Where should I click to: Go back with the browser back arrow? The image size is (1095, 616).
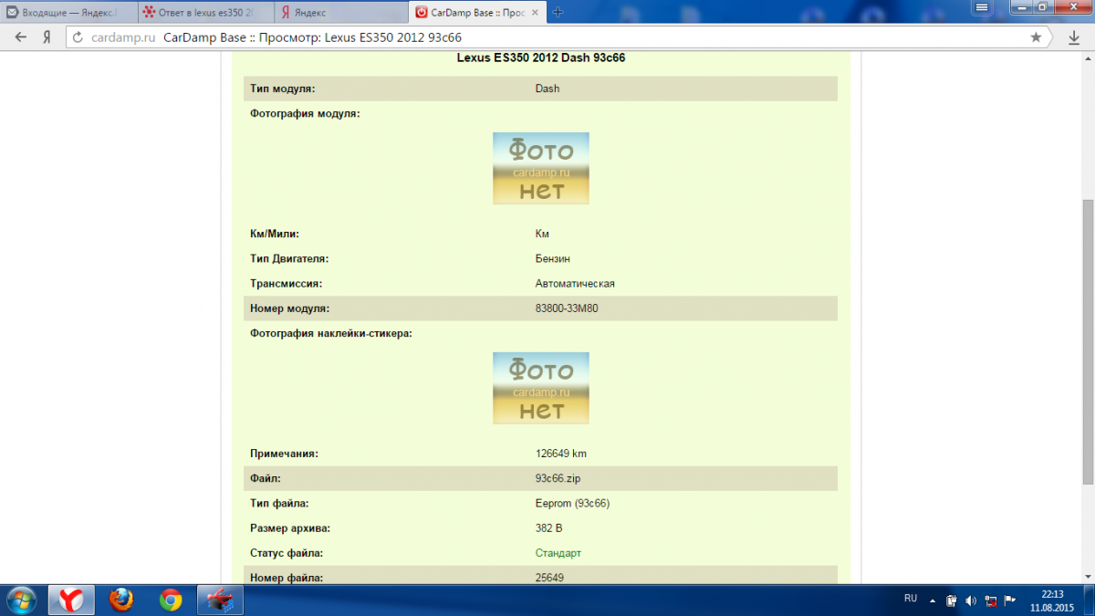[21, 37]
